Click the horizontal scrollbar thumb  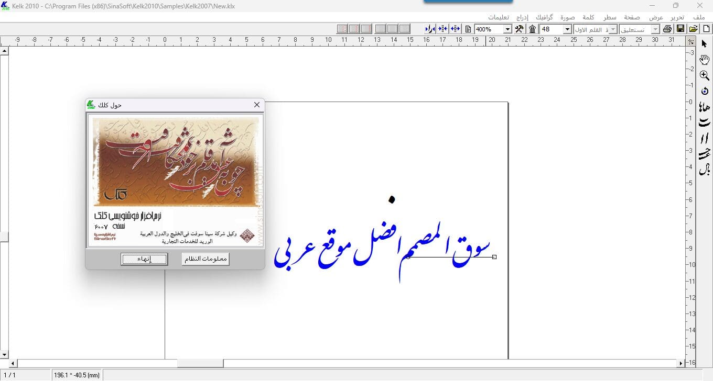[x=200, y=363]
